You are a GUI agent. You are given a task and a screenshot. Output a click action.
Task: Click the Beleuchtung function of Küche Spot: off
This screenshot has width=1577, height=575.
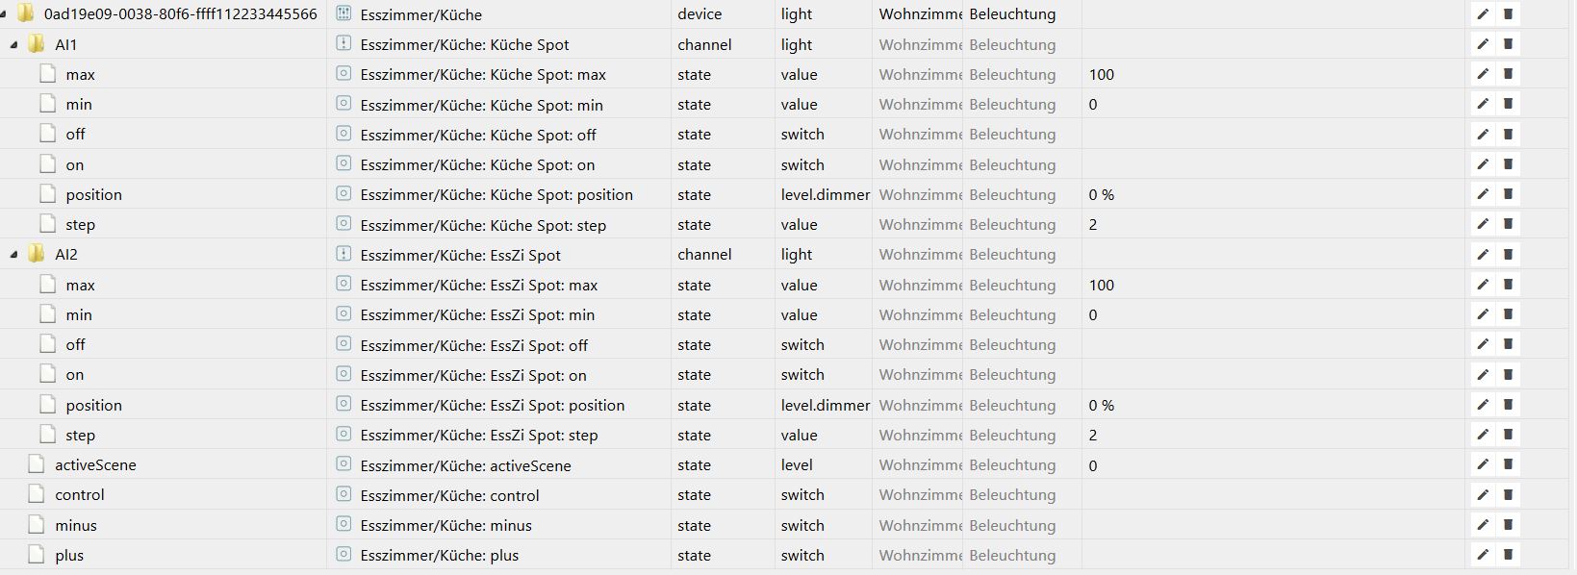tap(1012, 135)
